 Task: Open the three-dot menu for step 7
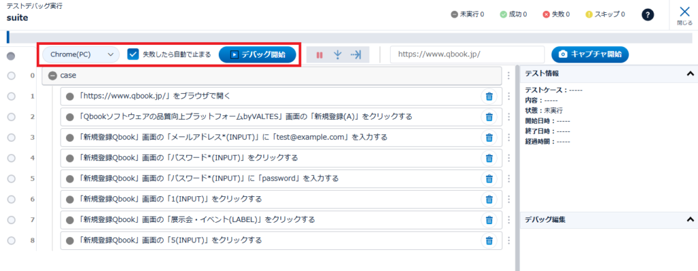509,219
